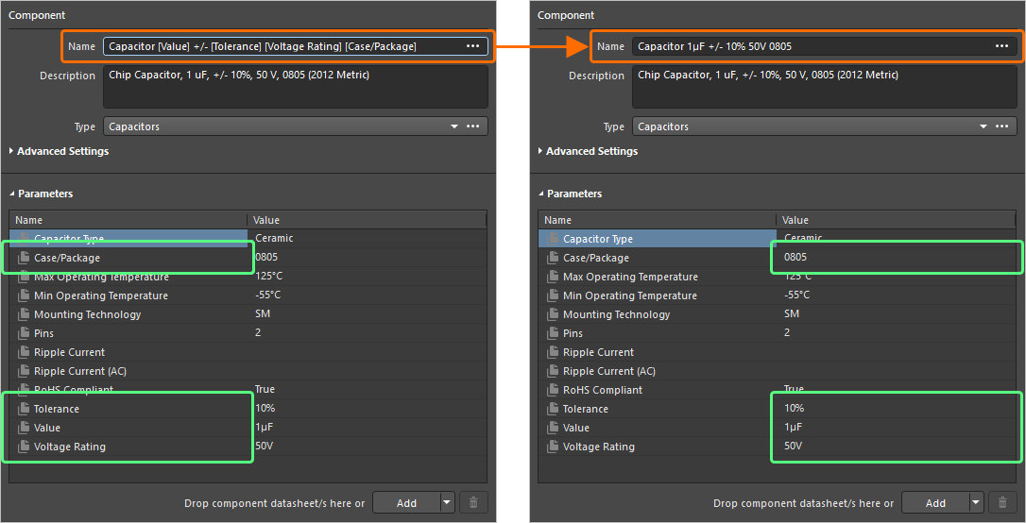
Task: Click the Pins parameter icon in left panel
Action: pos(24,333)
